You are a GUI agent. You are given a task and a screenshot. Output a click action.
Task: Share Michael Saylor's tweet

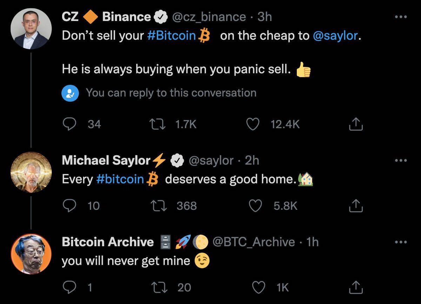click(355, 206)
